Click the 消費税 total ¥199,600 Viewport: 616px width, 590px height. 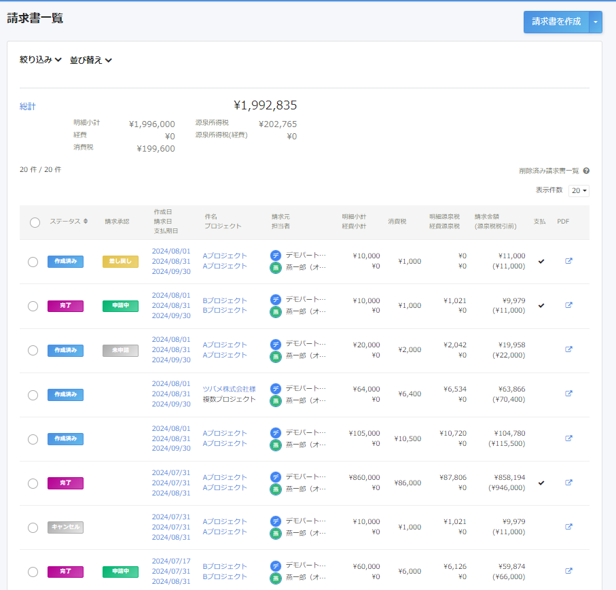click(x=156, y=149)
